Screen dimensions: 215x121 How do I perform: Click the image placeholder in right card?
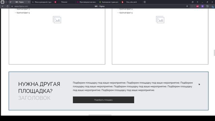tap(160, 19)
